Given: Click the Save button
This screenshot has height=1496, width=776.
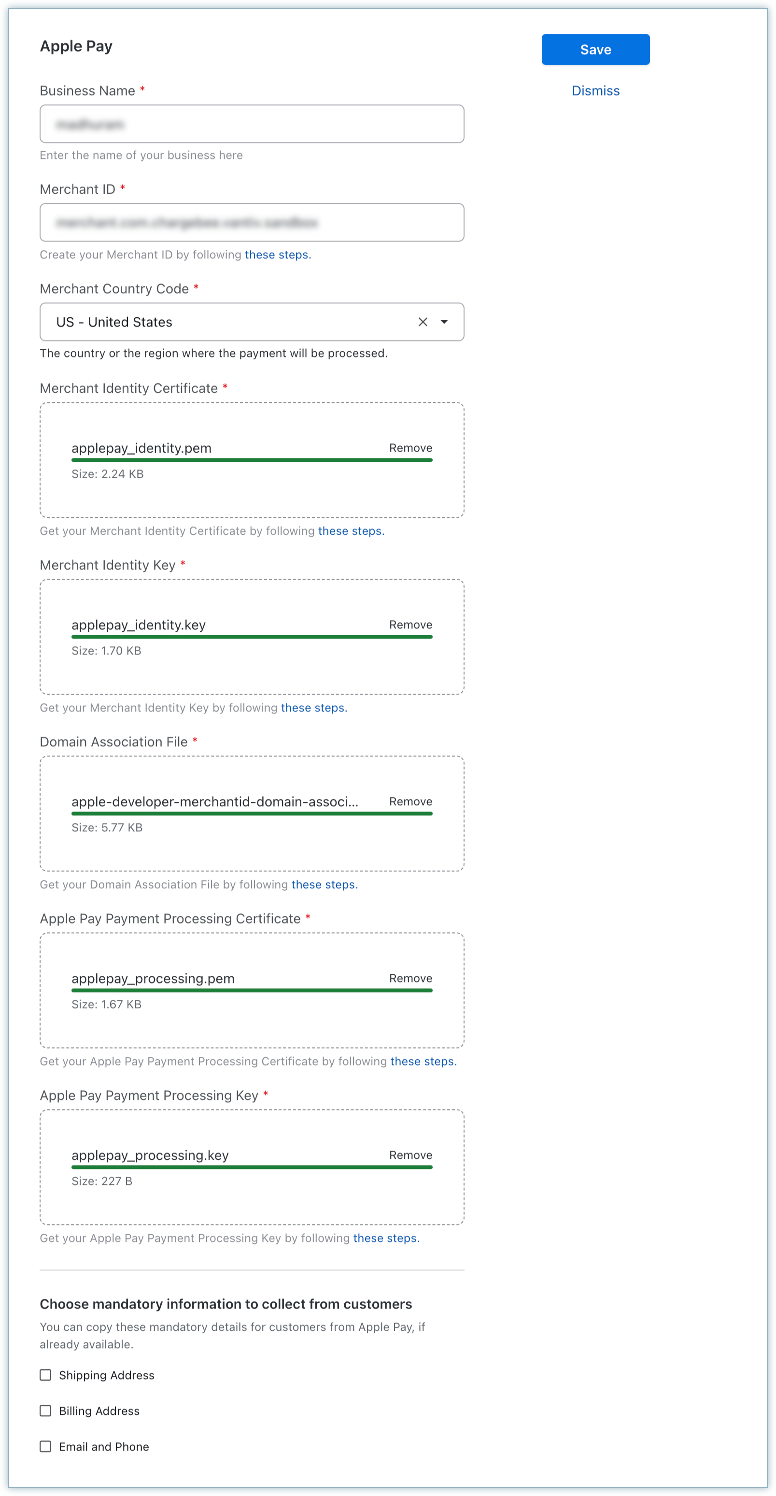Looking at the screenshot, I should (x=595, y=49).
